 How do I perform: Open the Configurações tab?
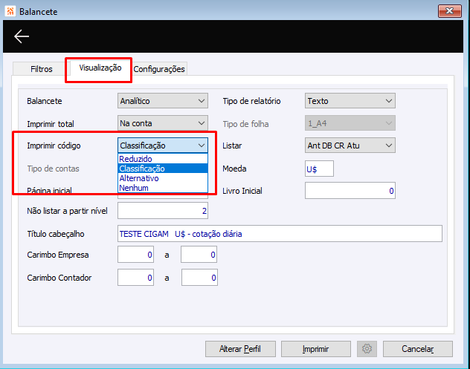[159, 69]
